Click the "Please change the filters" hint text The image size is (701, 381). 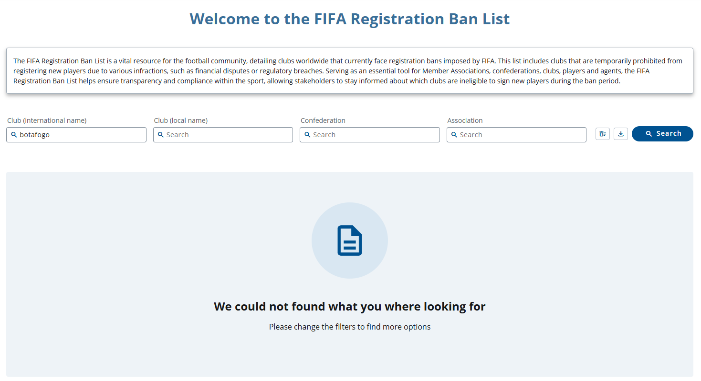click(349, 327)
